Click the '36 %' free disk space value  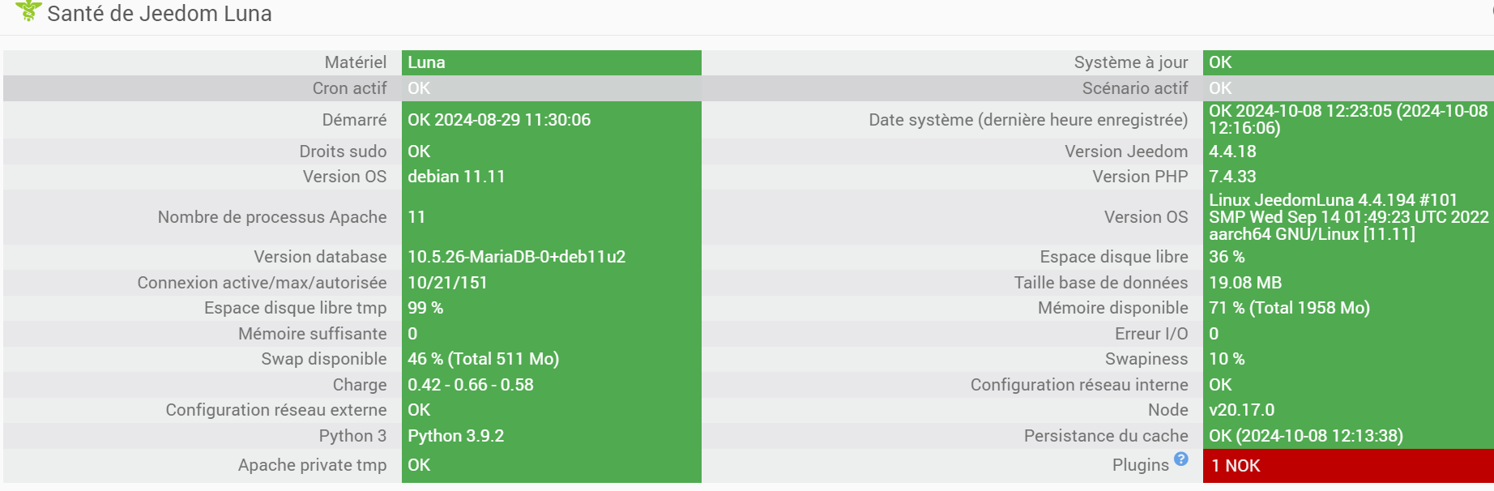(x=1227, y=257)
